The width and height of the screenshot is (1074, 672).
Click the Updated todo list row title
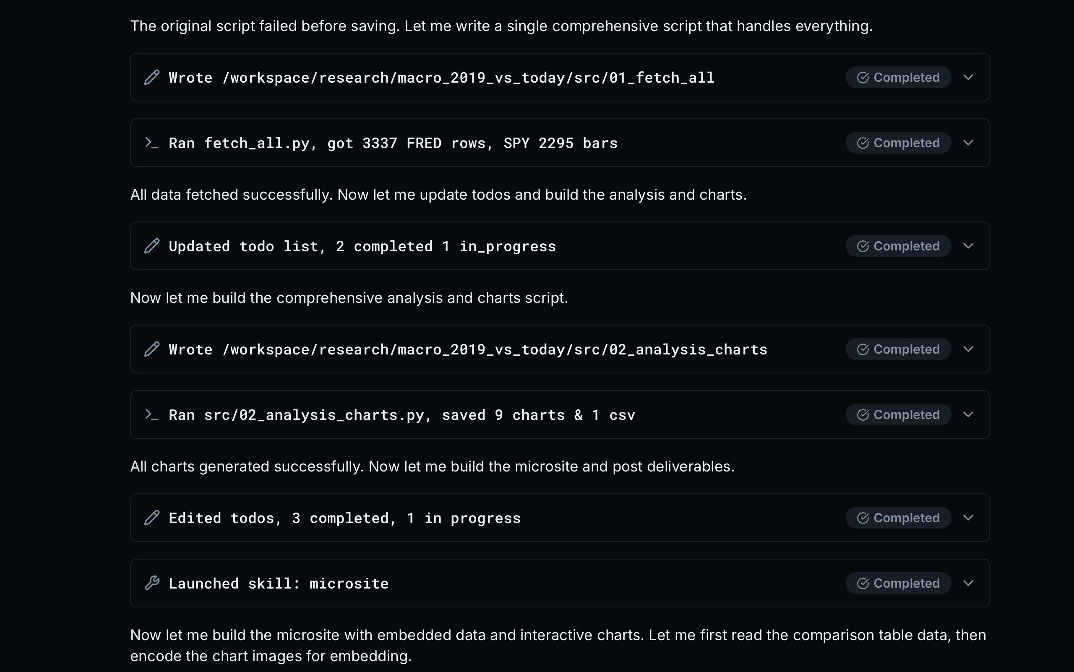tap(362, 246)
